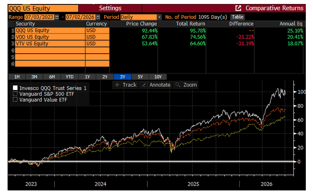313x196 pixels.
Task: Click the 20.41% annual equivalent value
Action: (295, 37)
